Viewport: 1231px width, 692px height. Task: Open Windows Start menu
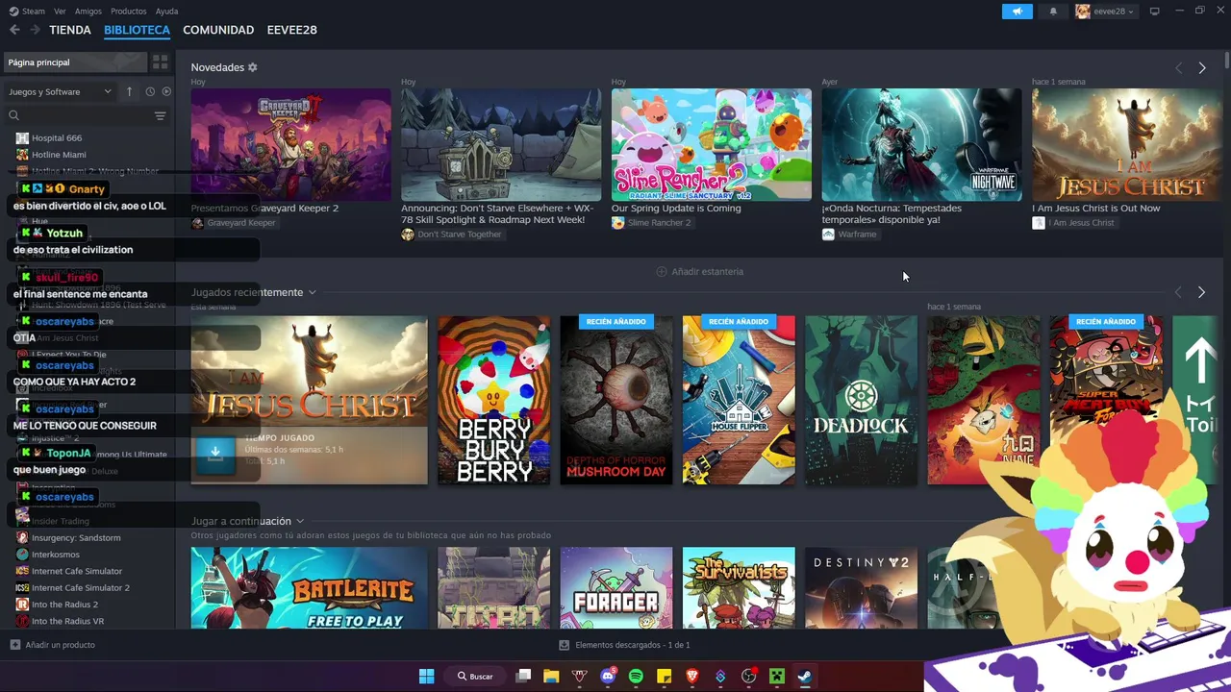pos(426,677)
